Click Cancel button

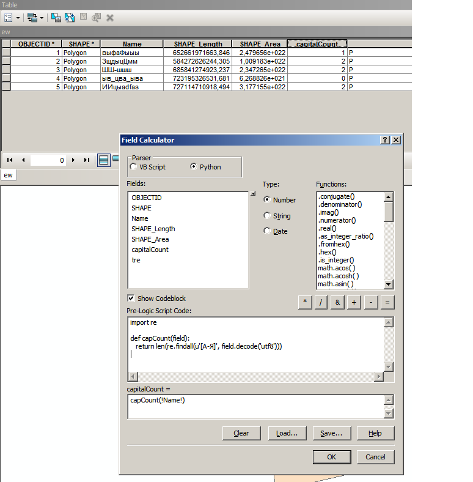(375, 457)
